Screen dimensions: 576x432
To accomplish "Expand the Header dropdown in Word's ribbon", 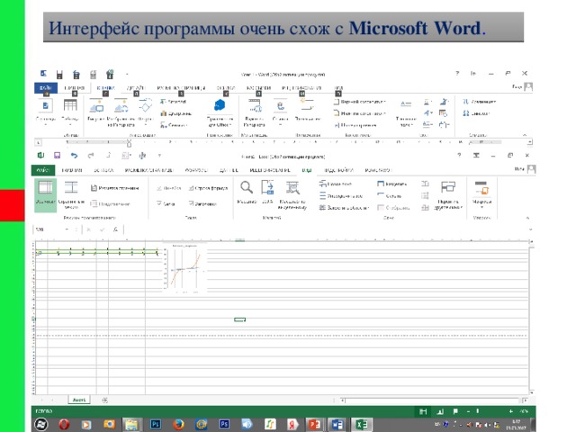I will 360,102.
